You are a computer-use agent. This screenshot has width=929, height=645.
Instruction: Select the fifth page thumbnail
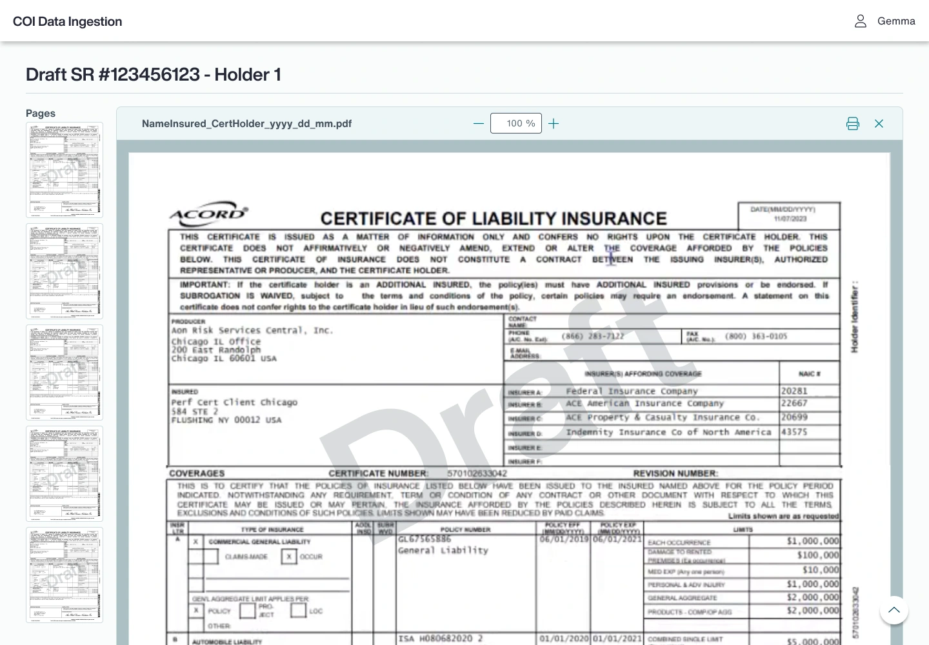point(65,575)
